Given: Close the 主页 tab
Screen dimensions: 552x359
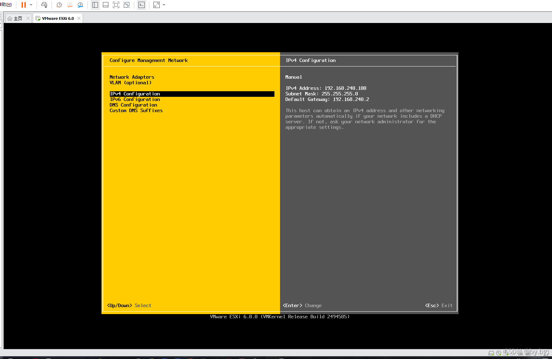Looking at the screenshot, I should 28,18.
